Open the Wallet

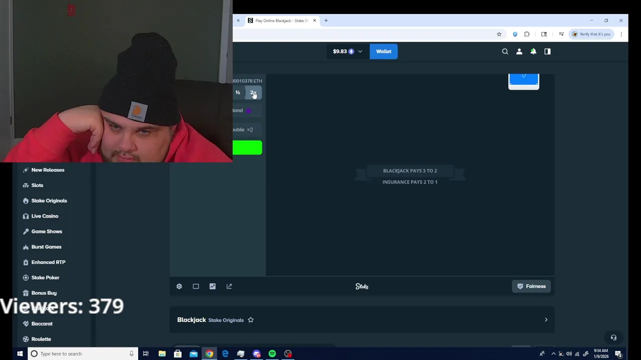coord(384,51)
